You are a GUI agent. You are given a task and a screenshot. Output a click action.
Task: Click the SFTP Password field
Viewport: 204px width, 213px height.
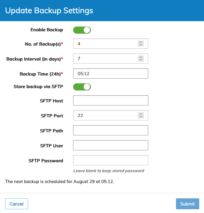111,160
